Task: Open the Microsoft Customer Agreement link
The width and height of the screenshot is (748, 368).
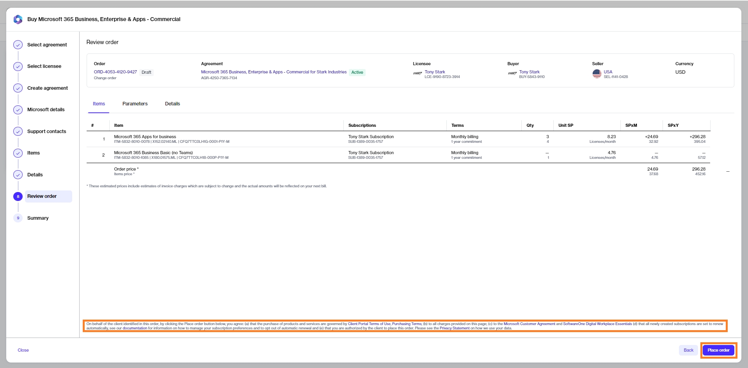Action: click(529, 324)
